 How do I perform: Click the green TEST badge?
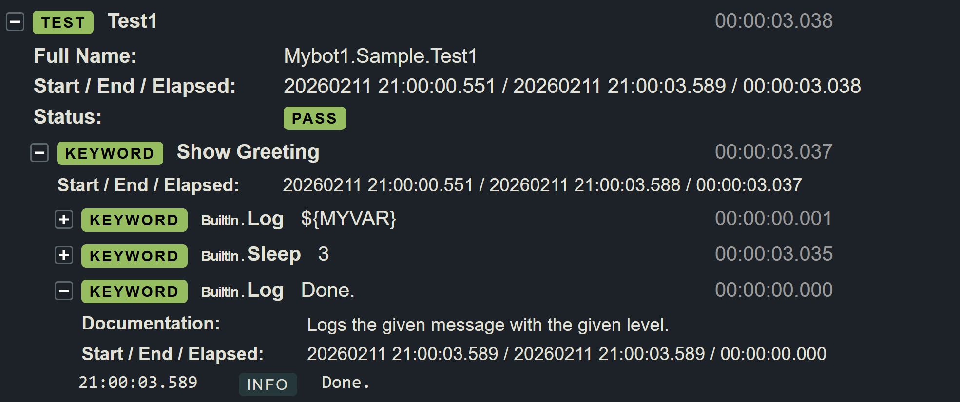point(63,22)
